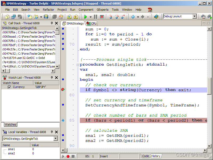Click the Open file folder icon
The width and height of the screenshot is (213, 160).
pyautogui.click(x=36, y=17)
